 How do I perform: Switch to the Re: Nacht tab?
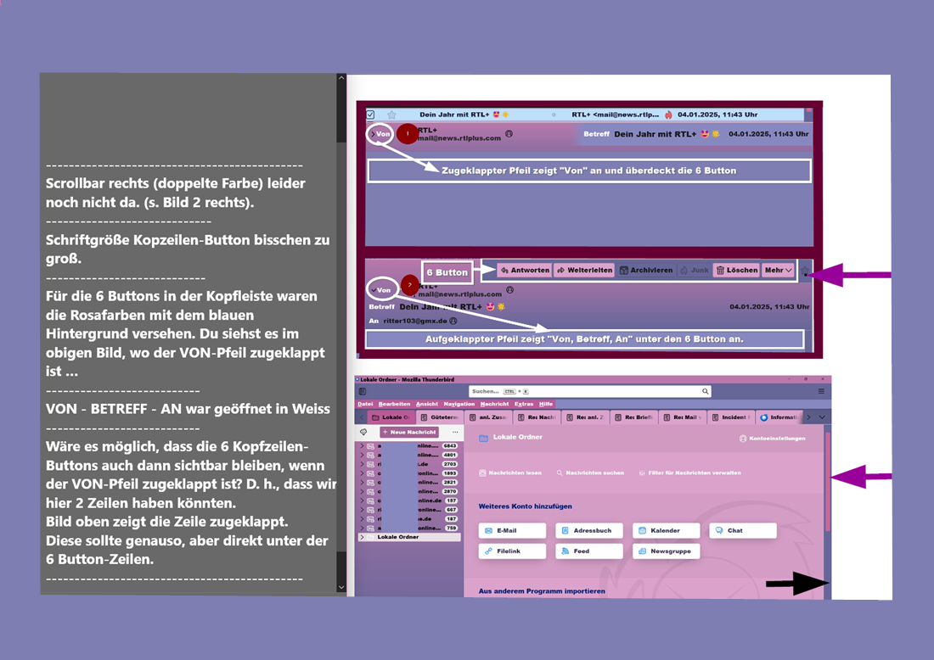point(537,417)
